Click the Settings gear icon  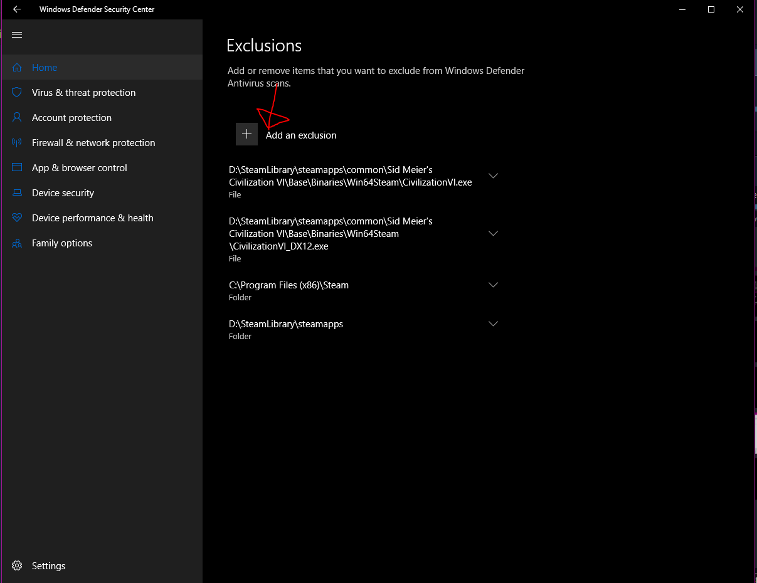coord(18,565)
